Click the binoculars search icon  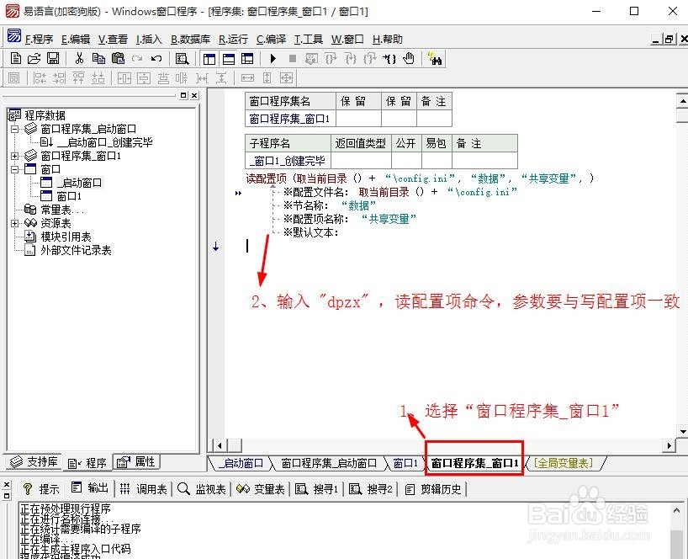435,59
